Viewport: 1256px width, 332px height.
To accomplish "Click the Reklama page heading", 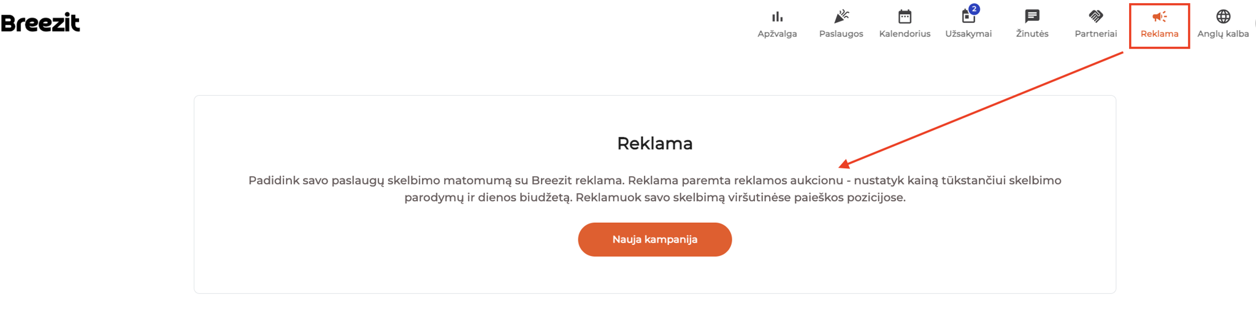I will [654, 143].
